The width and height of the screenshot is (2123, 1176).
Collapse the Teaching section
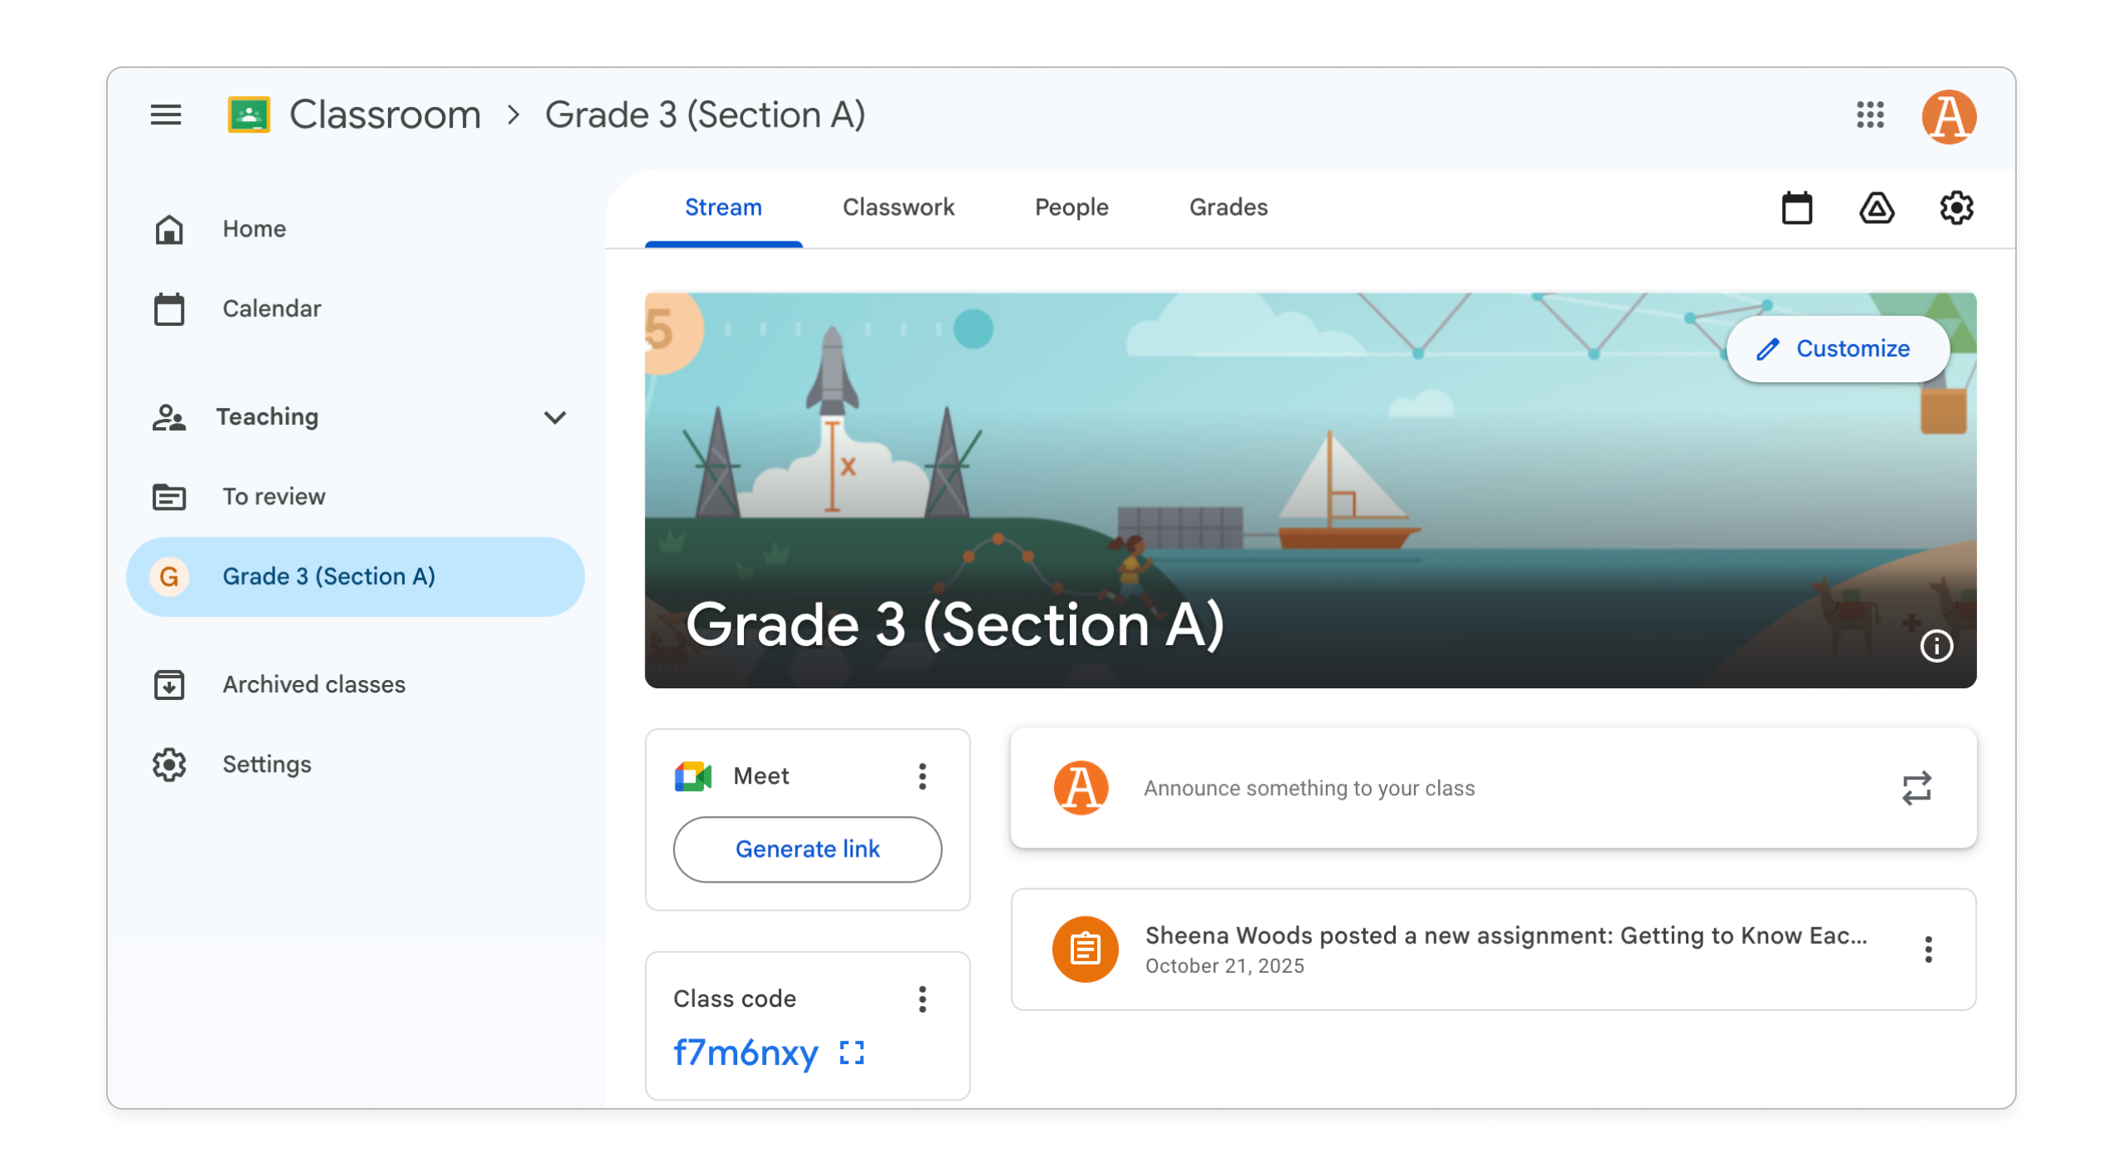[x=555, y=417]
